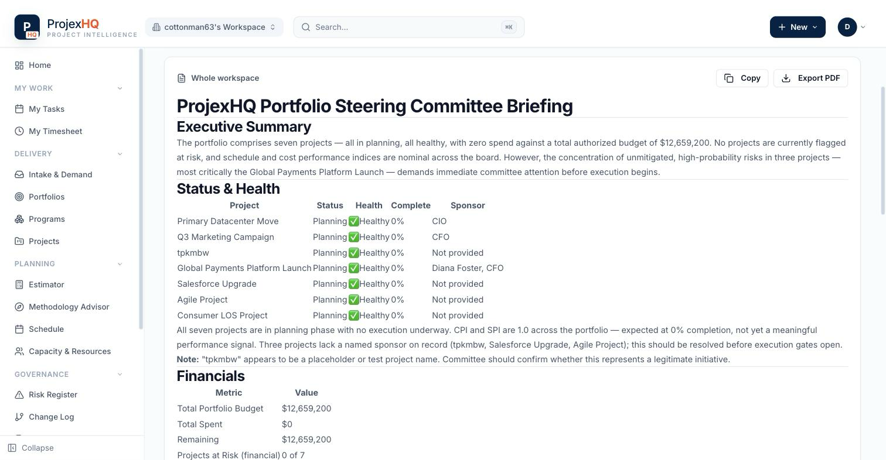This screenshot has width=886, height=460.
Task: Click the Risk Register warning icon
Action: click(19, 394)
